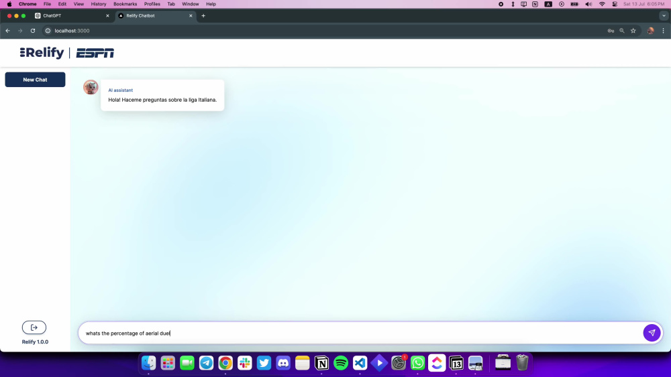
Task: Open Chrome's three-dot menu
Action: [x=664, y=31]
